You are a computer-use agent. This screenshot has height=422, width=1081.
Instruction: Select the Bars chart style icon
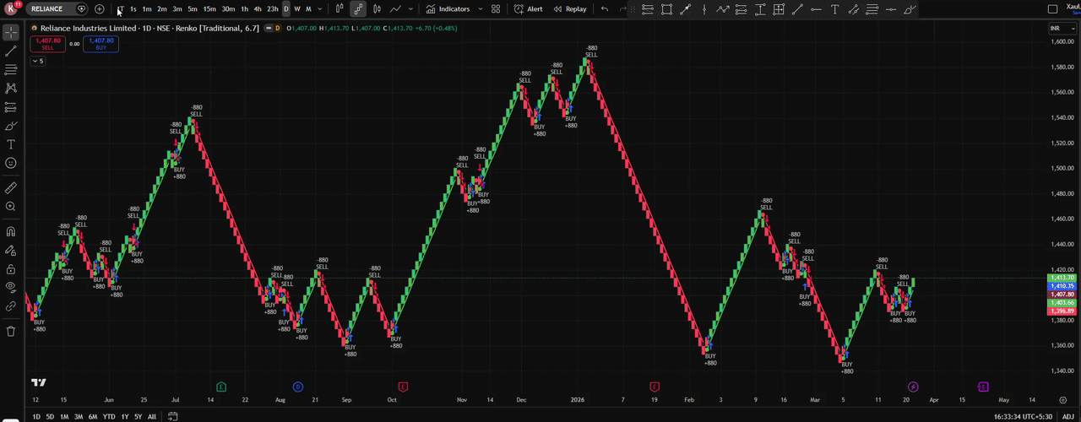(x=340, y=9)
